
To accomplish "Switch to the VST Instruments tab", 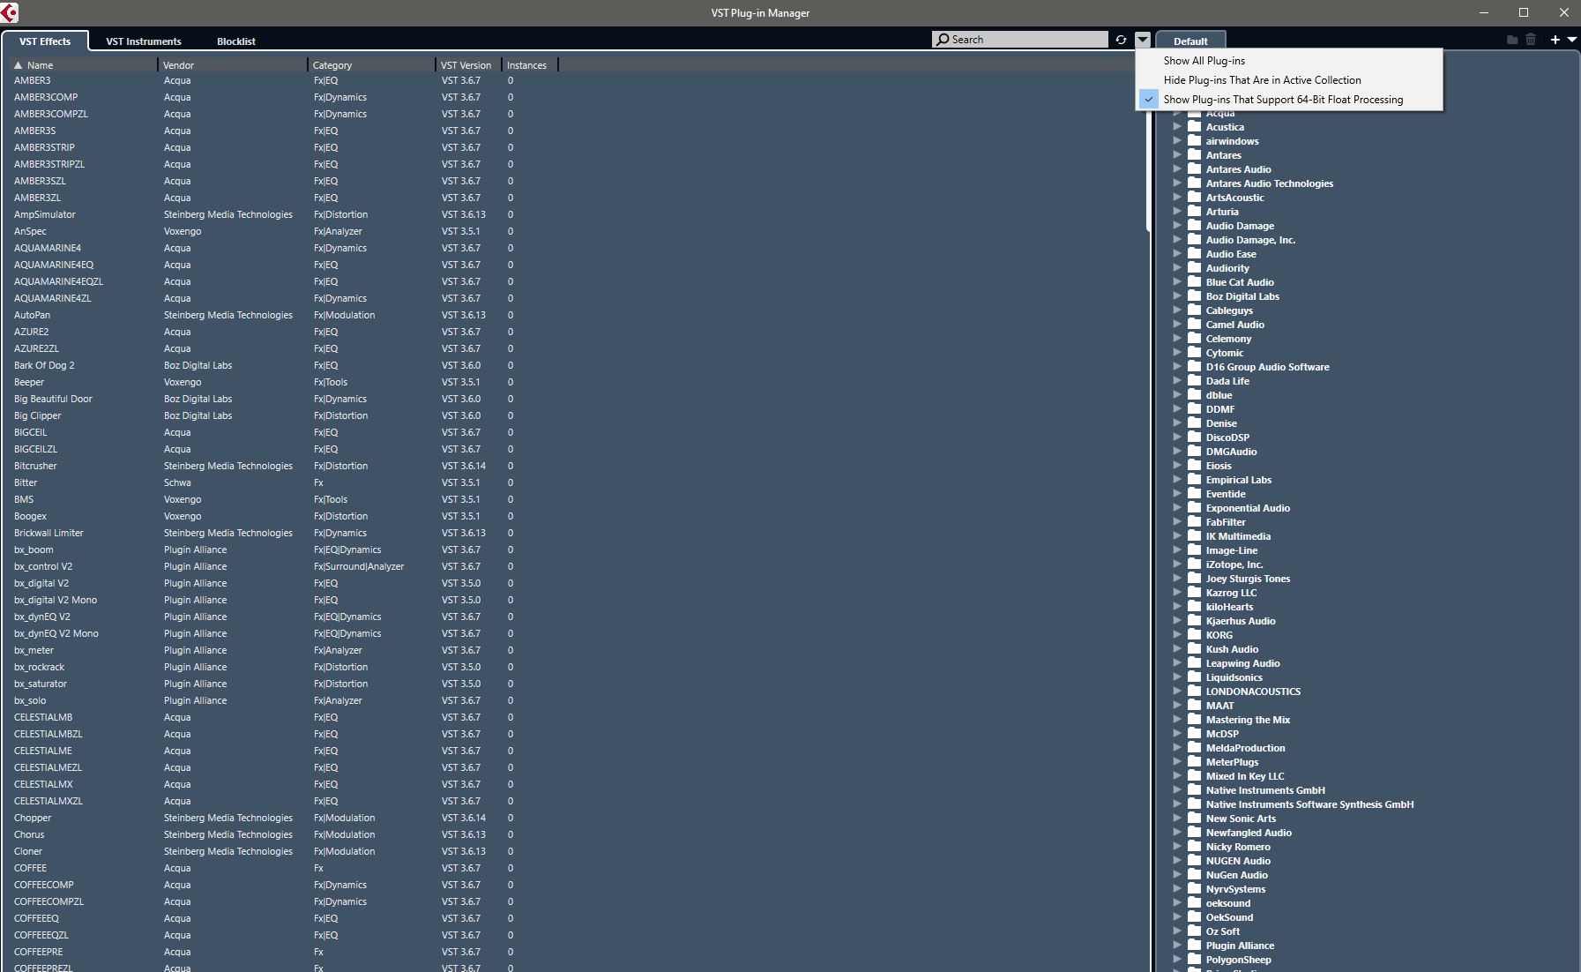I will (144, 41).
